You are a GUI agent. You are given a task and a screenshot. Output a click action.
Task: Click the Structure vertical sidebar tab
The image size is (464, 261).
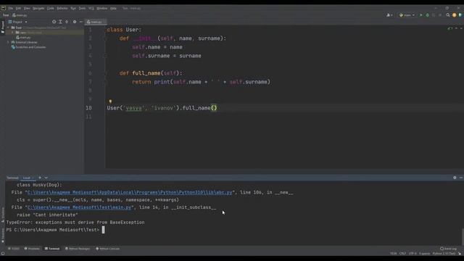click(x=3, y=215)
